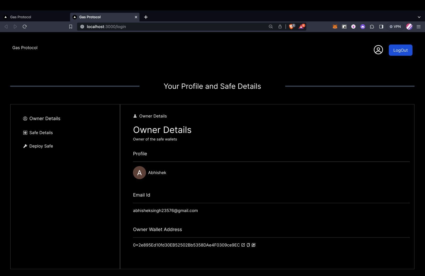Open the browser hamburger menu
Image resolution: width=425 pixels, height=276 pixels.
419,27
